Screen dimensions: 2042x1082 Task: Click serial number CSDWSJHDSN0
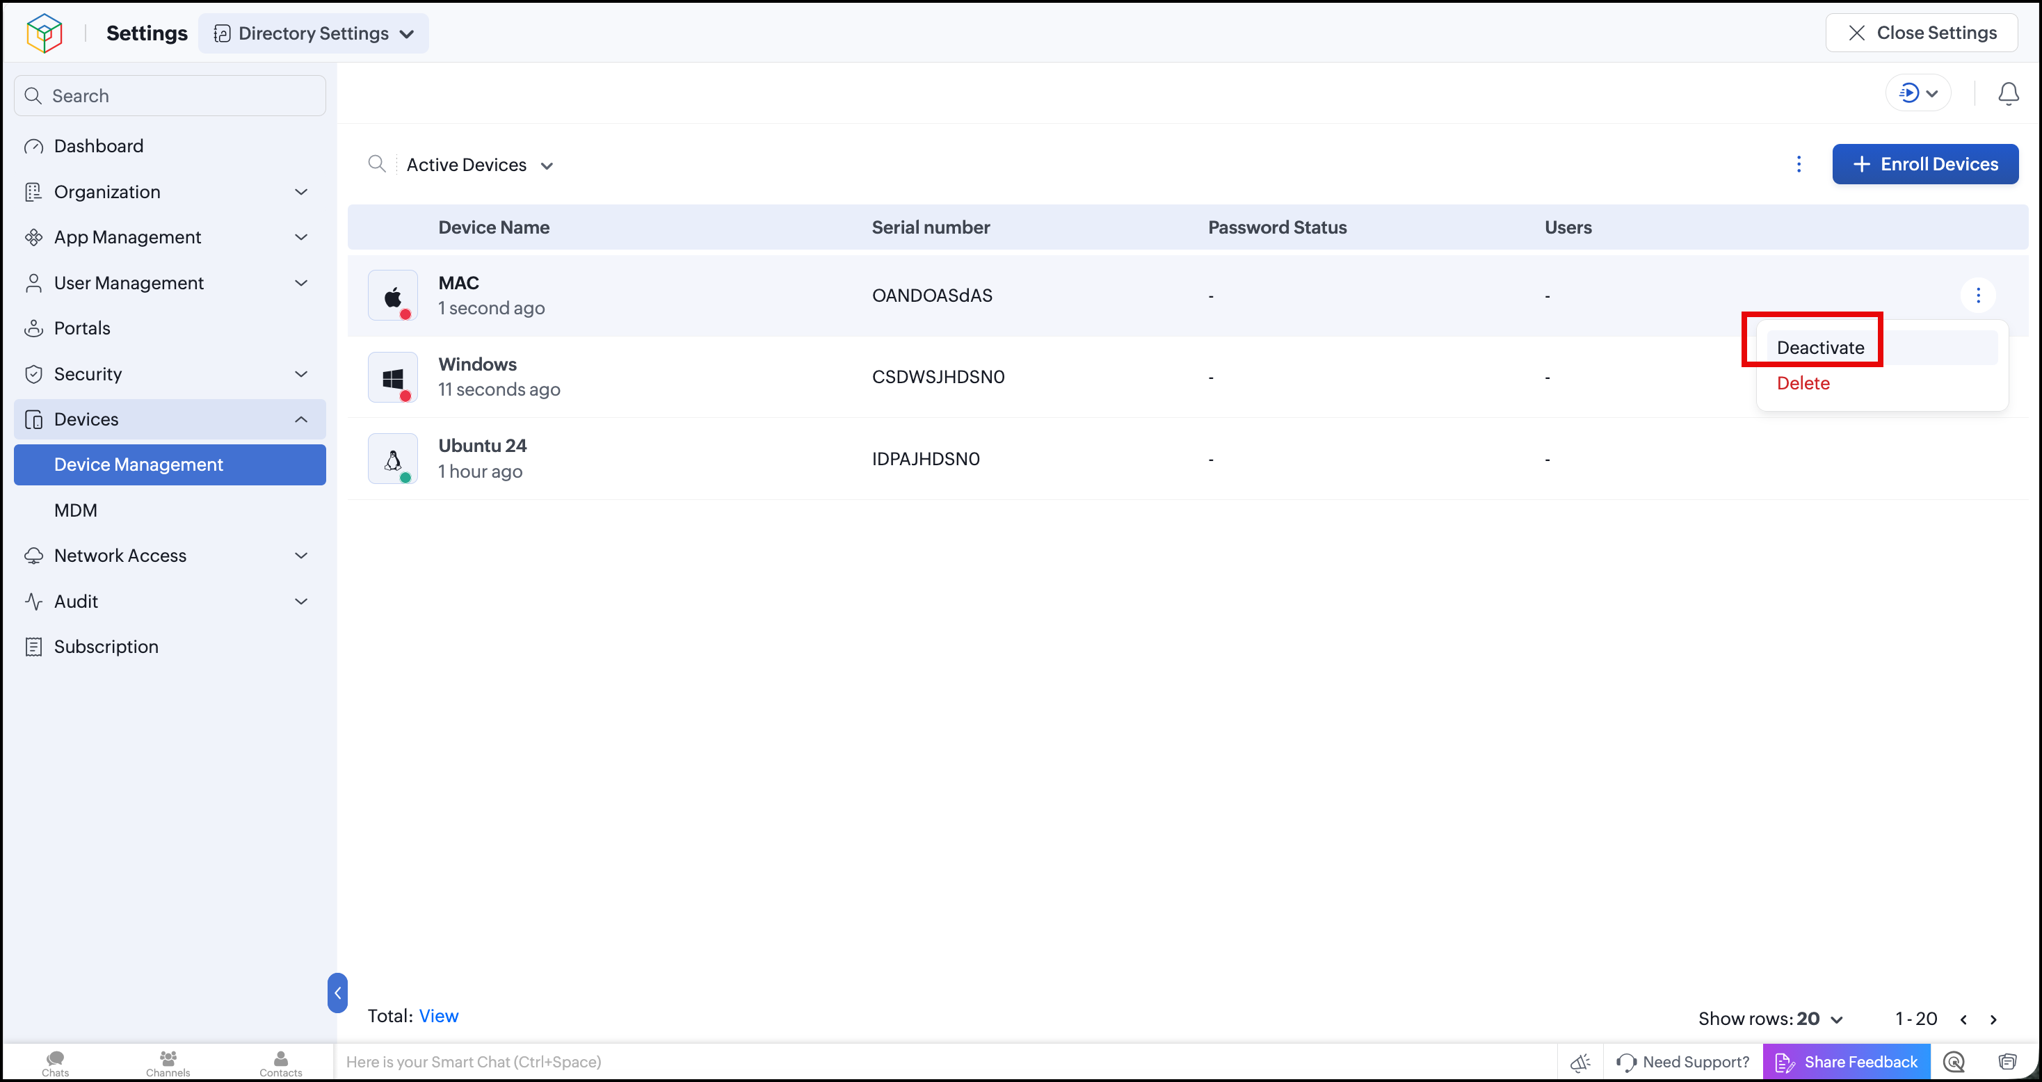(x=938, y=378)
